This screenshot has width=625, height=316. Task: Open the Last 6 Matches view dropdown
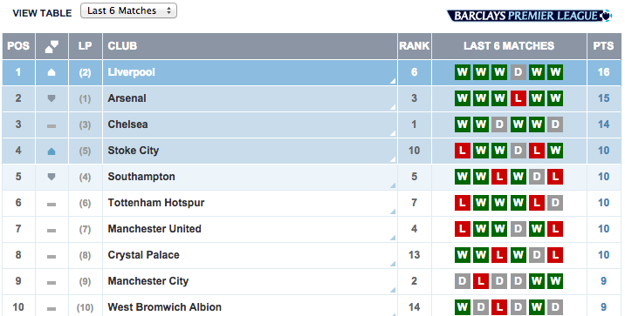tap(128, 10)
